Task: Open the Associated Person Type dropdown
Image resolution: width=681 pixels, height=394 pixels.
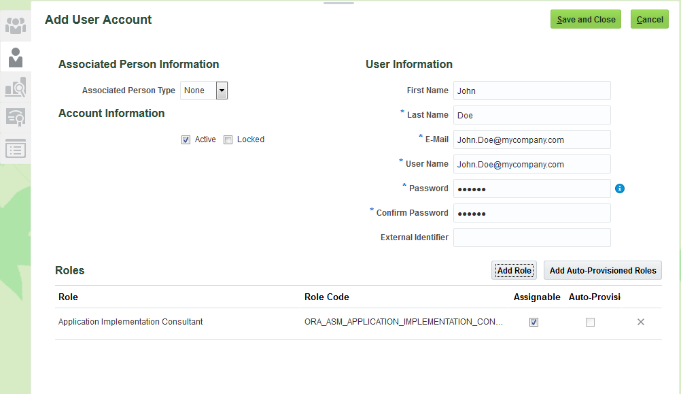Action: 222,91
